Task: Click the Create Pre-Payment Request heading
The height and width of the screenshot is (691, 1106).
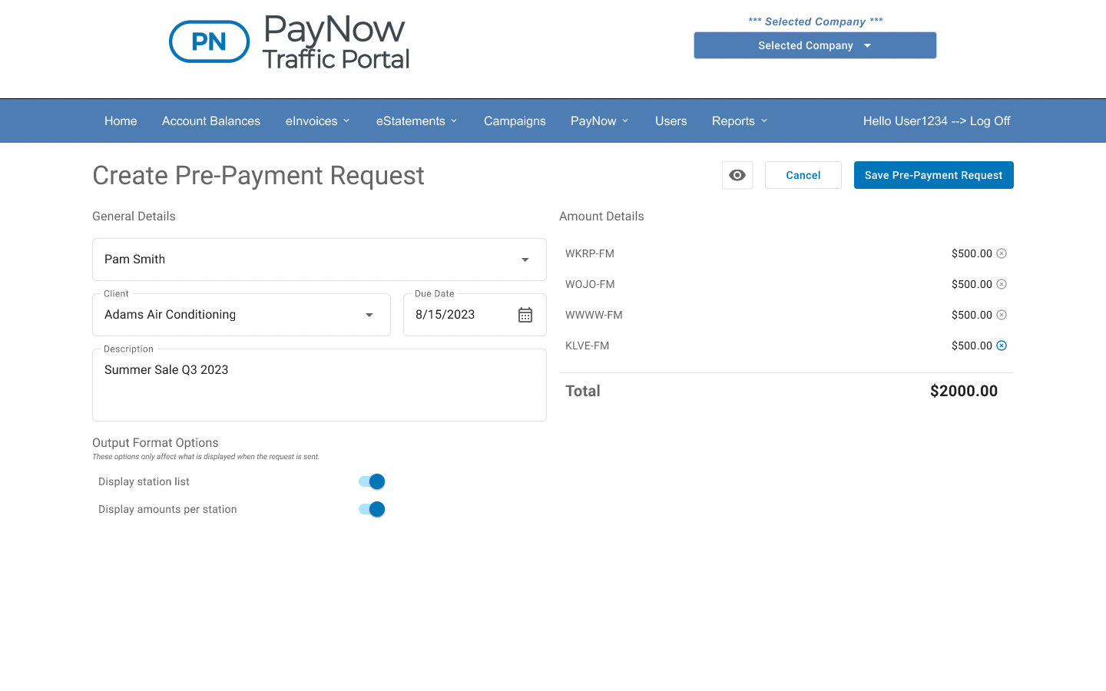Action: click(x=258, y=176)
